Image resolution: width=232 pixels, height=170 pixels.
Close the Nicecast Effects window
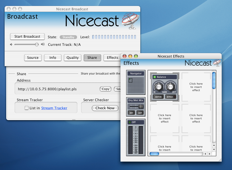125,56
